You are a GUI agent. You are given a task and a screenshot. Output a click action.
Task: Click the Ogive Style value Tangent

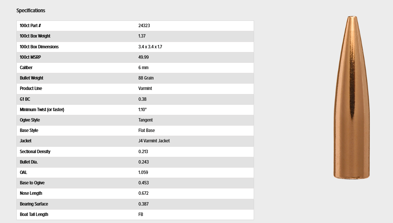145,120
